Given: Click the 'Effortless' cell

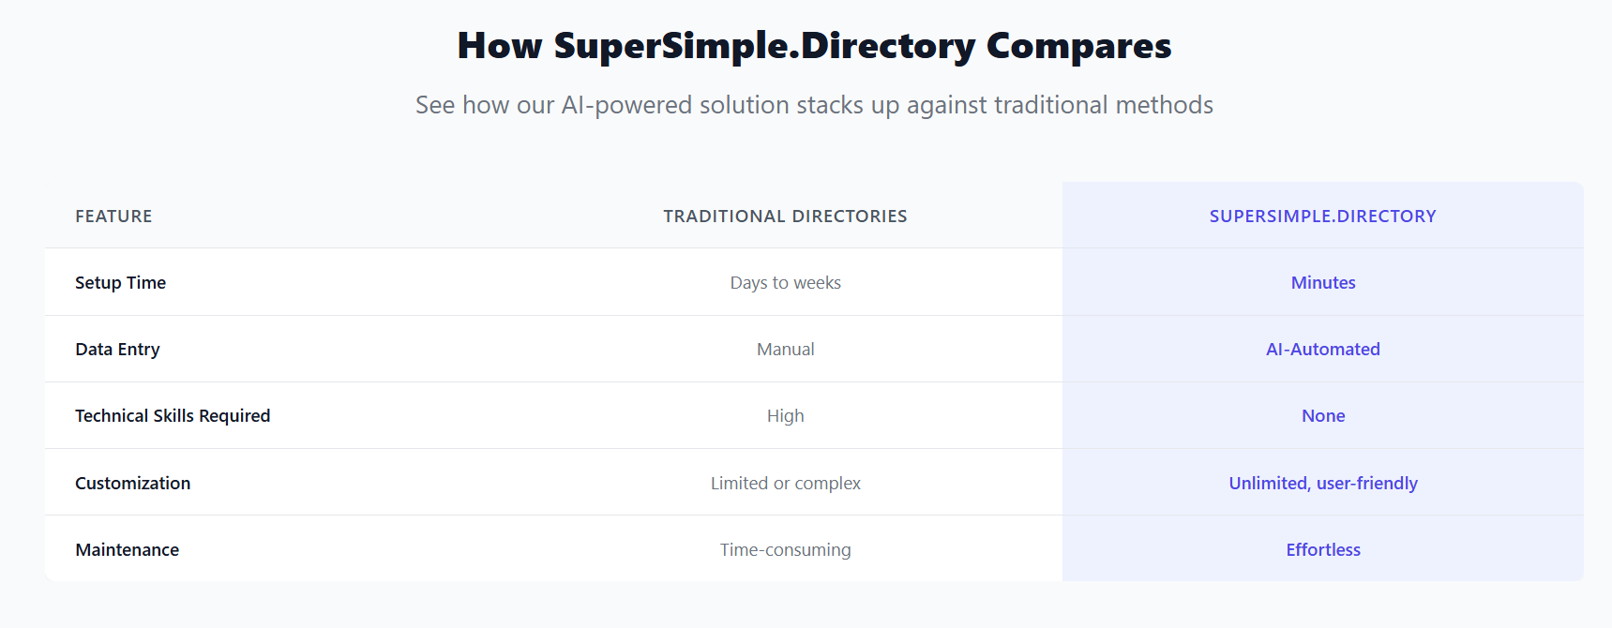Looking at the screenshot, I should pyautogui.click(x=1322, y=550).
